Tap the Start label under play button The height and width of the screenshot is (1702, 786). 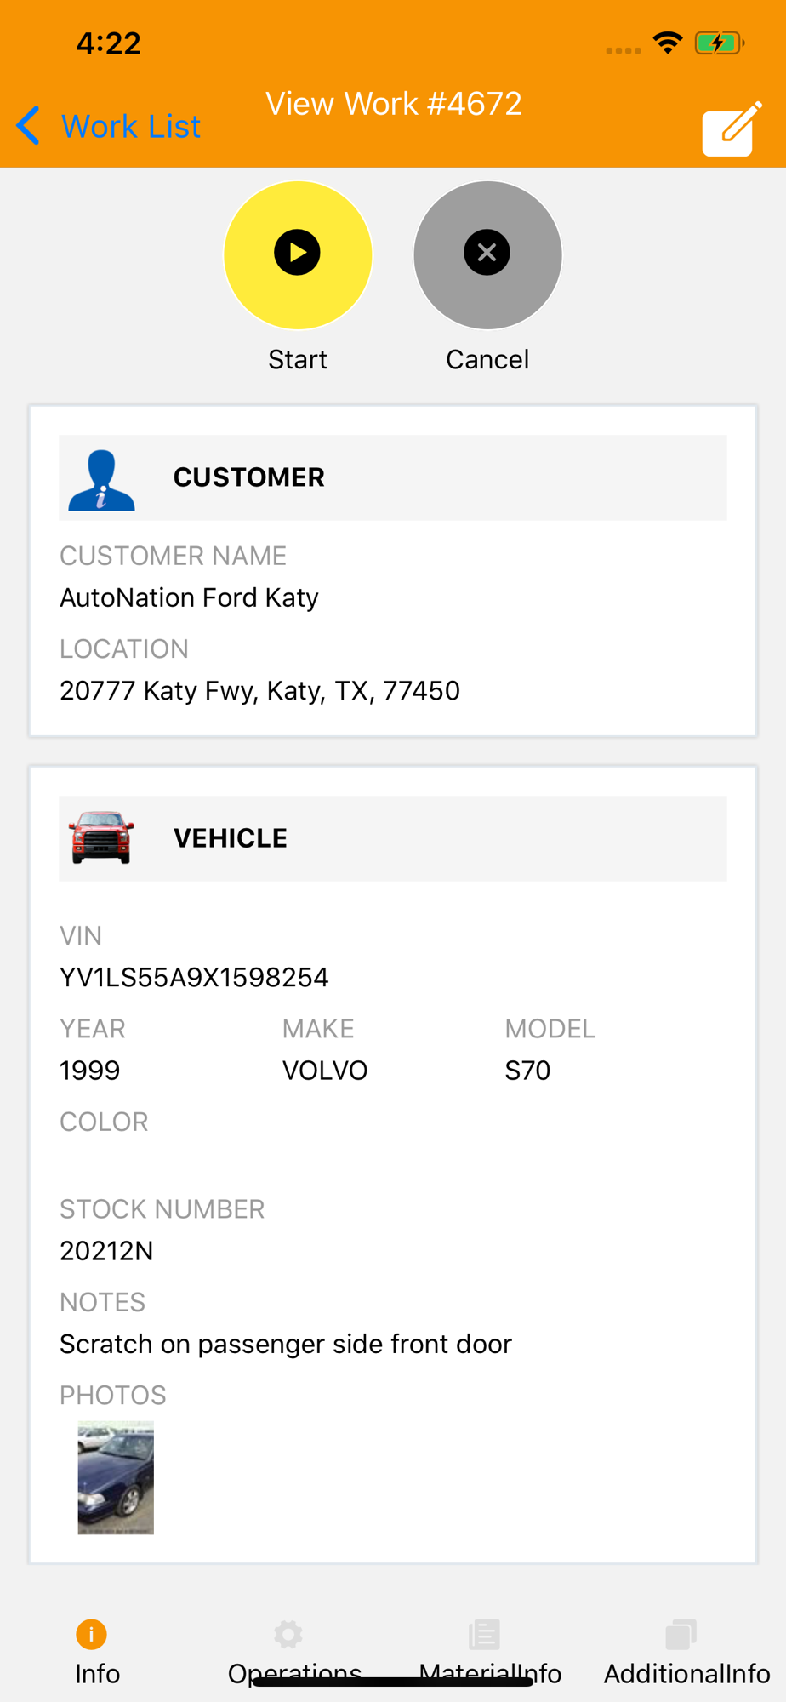point(298,360)
